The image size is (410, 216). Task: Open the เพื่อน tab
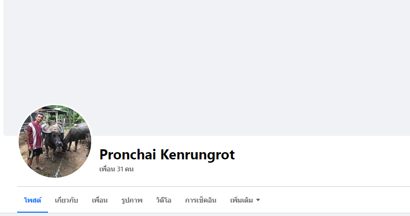click(x=100, y=200)
